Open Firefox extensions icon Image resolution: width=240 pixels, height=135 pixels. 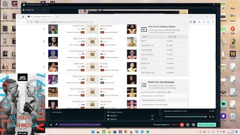click(x=208, y=22)
